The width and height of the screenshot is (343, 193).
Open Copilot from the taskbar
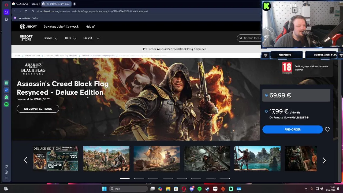pyautogui.click(x=160, y=189)
